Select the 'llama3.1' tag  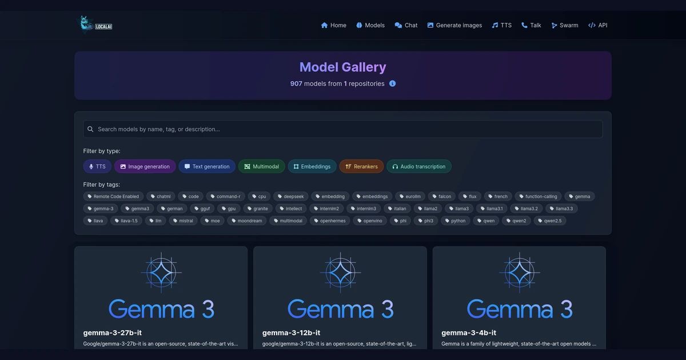pyautogui.click(x=492, y=209)
